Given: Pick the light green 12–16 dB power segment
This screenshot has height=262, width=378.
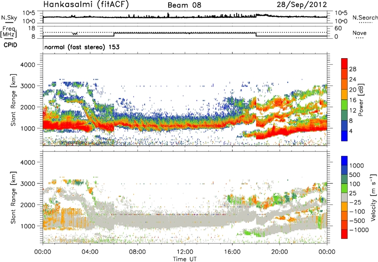Looking at the screenshot, I should tap(344, 105).
